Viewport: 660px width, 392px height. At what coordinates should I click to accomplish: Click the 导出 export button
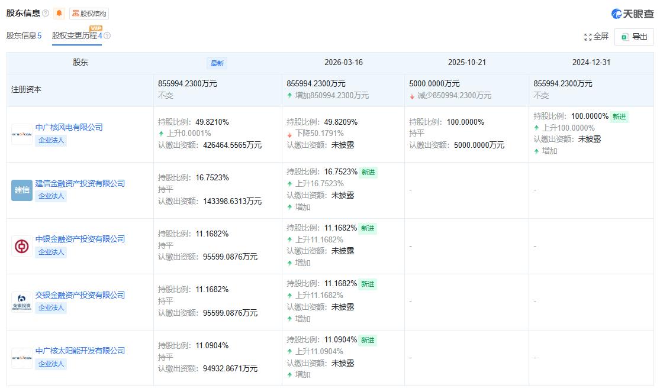coord(633,37)
